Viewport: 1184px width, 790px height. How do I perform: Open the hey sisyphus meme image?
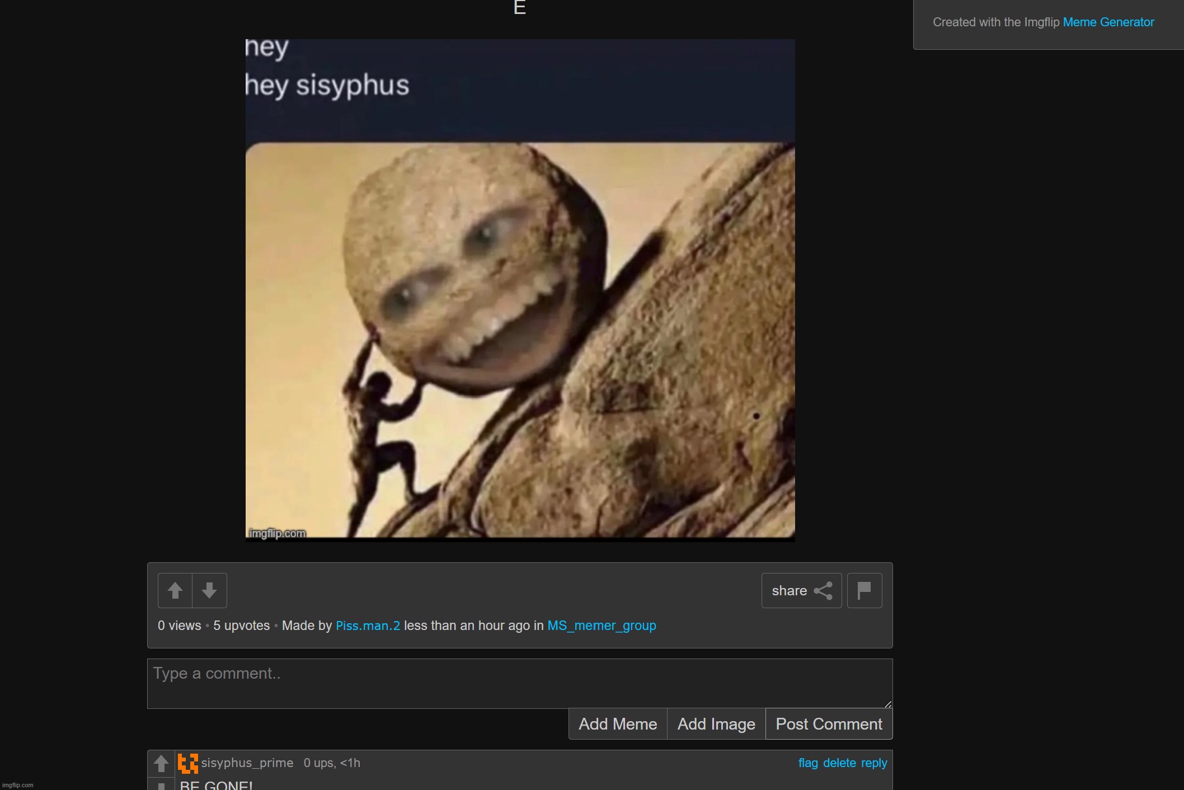tap(520, 290)
